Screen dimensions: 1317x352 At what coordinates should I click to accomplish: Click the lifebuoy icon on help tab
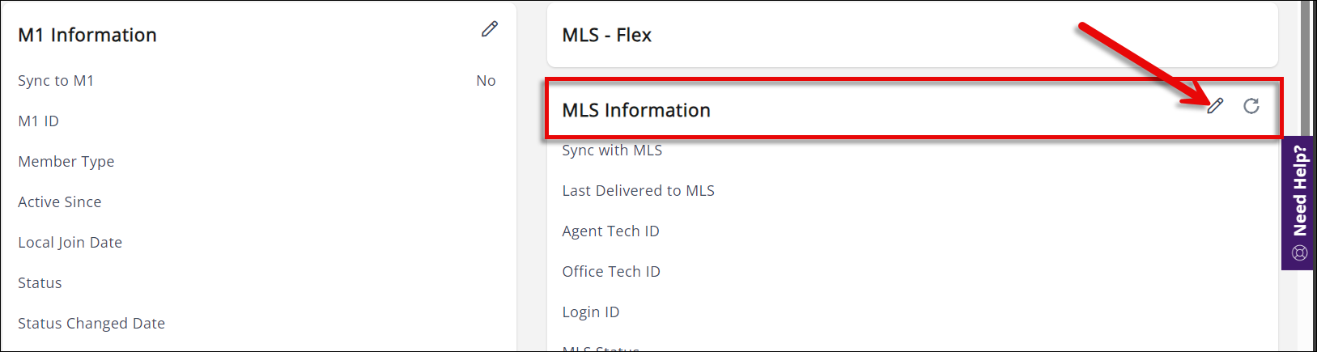(1300, 253)
